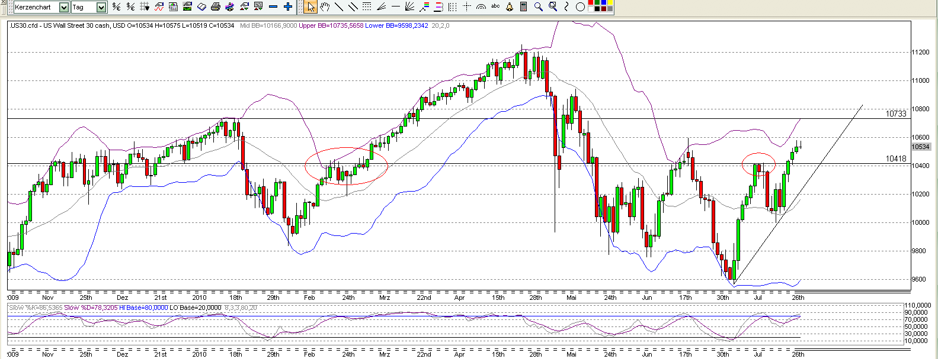This screenshot has width=938, height=359.
Task: Click the blue plus zoom-in button
Action: point(288,7)
